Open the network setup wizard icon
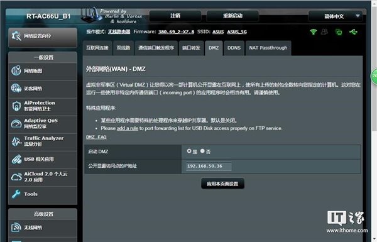This screenshot has height=242, width=377. 16,36
